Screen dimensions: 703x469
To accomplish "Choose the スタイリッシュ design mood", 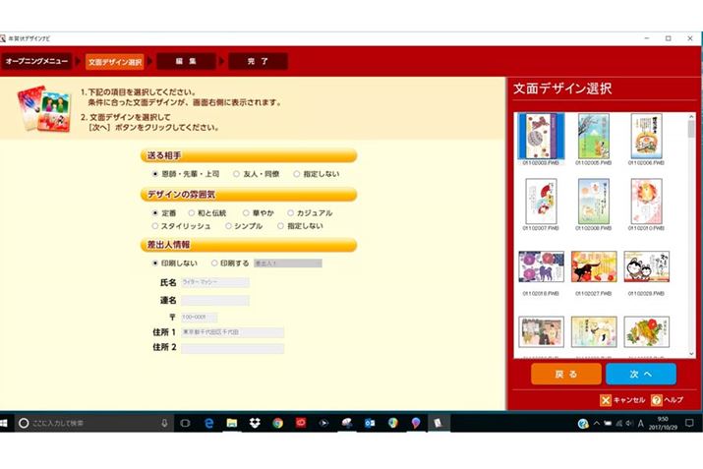I will pos(155,226).
